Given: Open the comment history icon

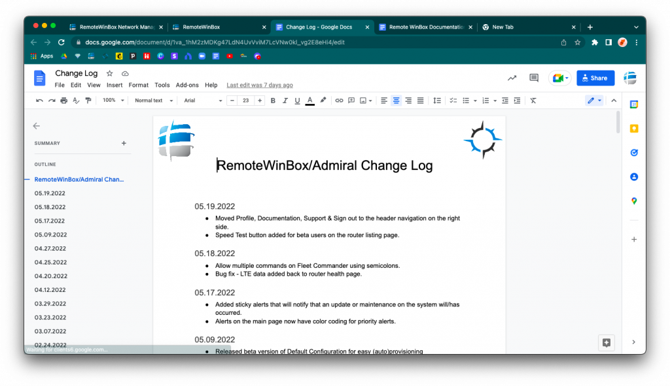Looking at the screenshot, I should point(534,78).
